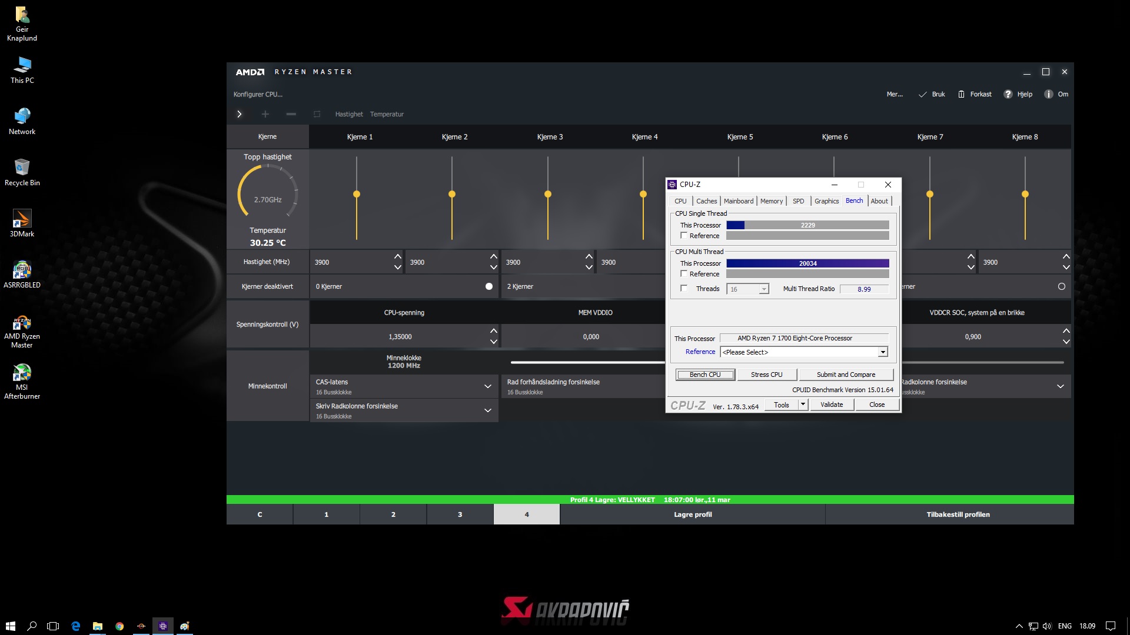1130x635 pixels.
Task: Switch to the Mainboard tab in CPU-Z
Action: click(x=738, y=201)
